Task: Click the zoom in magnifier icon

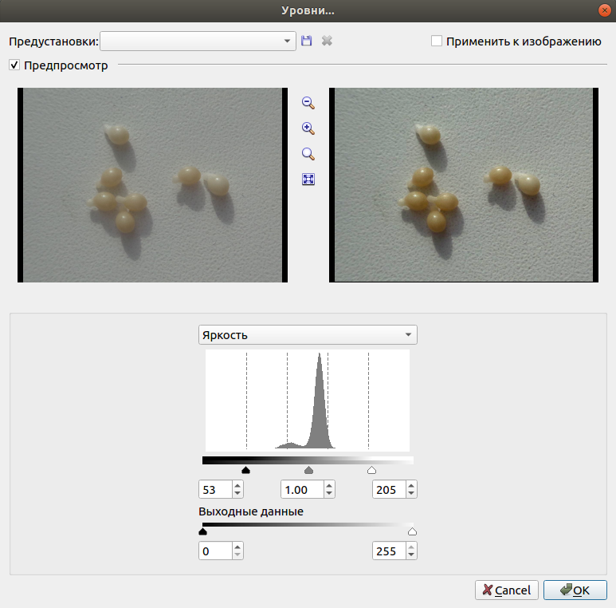Action: coord(308,128)
